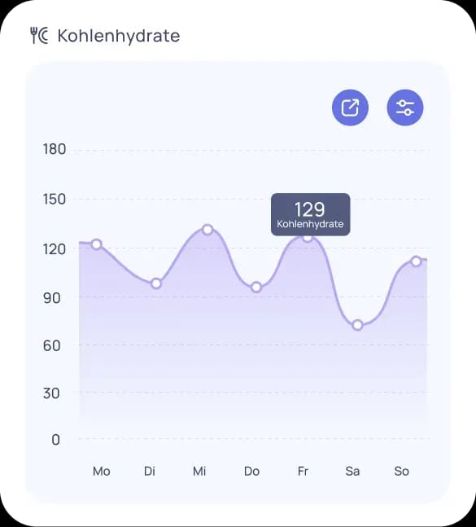Click the So axis label
The image size is (476, 527).
click(x=401, y=472)
